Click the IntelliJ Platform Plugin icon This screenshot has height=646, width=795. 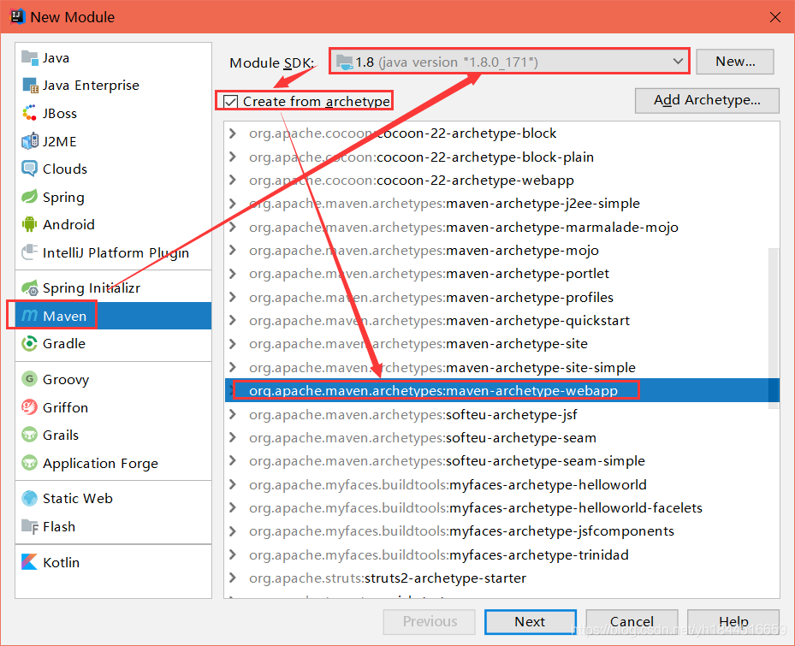point(30,252)
